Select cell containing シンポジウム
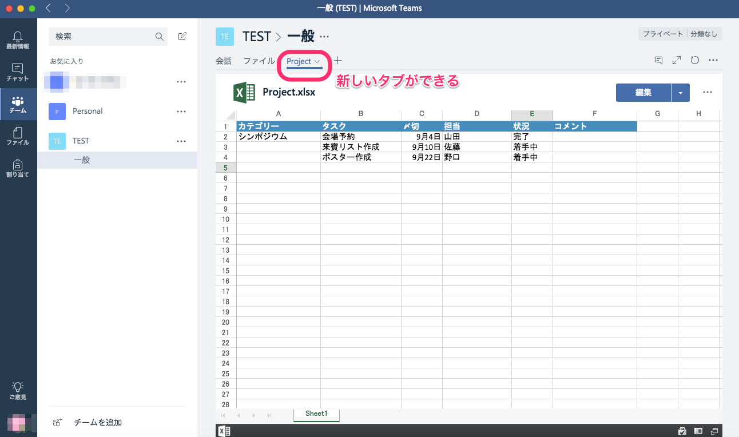Screen dimensions: 739x437 279,137
